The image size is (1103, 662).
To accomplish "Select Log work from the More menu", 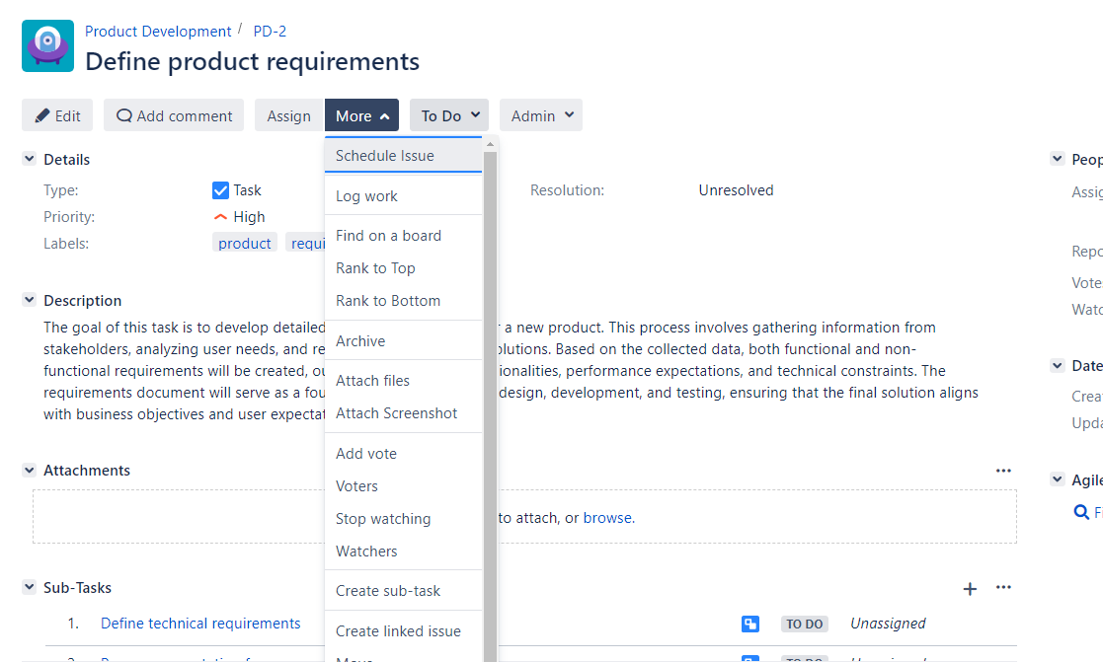I will (x=366, y=196).
